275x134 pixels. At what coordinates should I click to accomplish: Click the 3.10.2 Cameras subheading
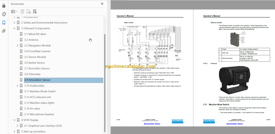tap(210, 63)
